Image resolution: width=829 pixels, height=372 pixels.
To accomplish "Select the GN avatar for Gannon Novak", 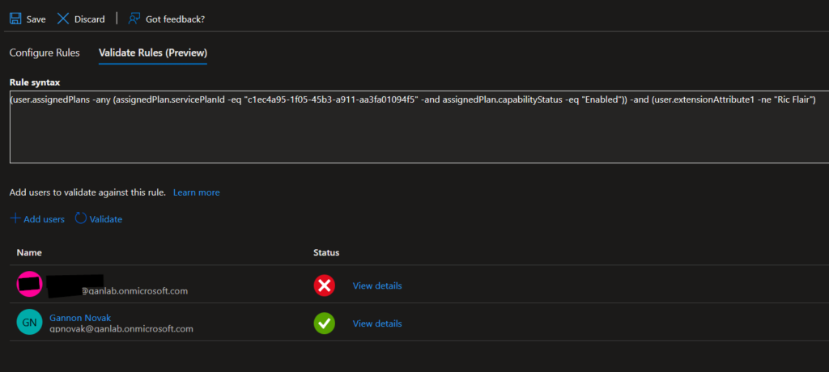I will click(x=29, y=323).
